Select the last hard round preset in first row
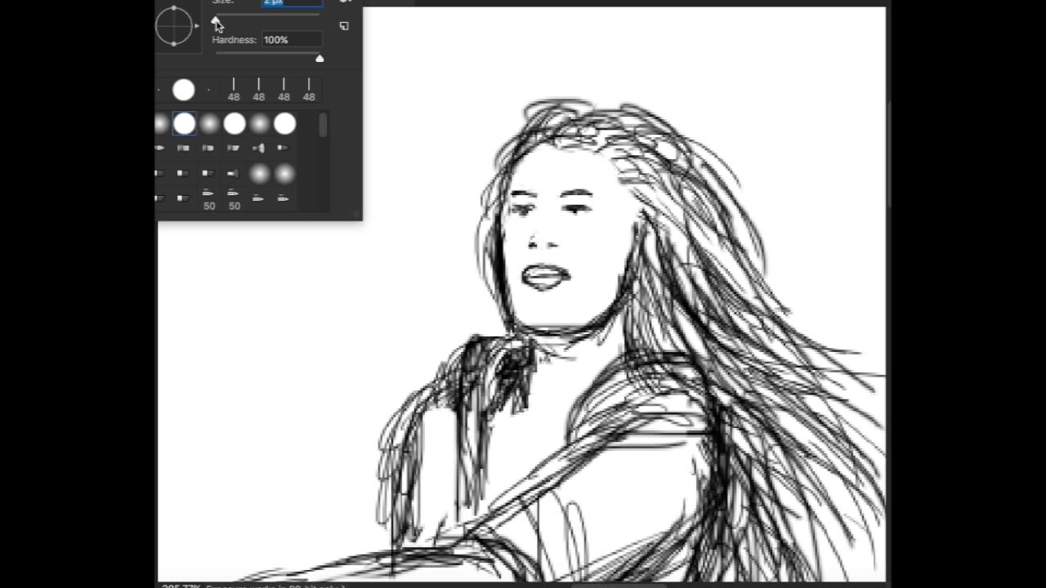 click(x=284, y=124)
